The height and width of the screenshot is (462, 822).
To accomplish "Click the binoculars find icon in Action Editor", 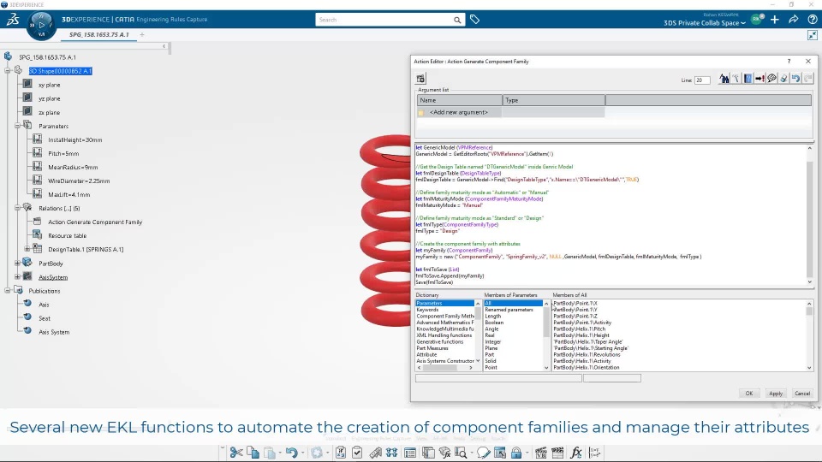I will (x=724, y=79).
